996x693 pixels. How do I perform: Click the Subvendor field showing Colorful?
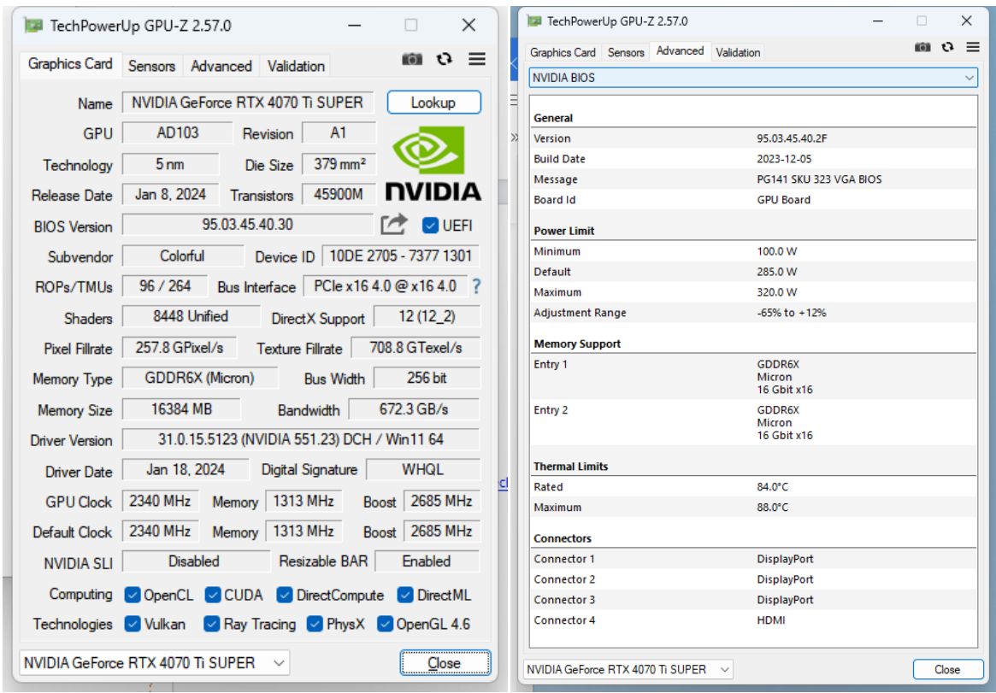182,255
